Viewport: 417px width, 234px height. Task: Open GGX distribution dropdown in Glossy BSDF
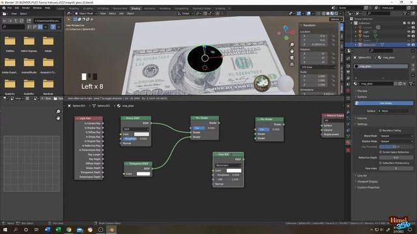click(136, 129)
